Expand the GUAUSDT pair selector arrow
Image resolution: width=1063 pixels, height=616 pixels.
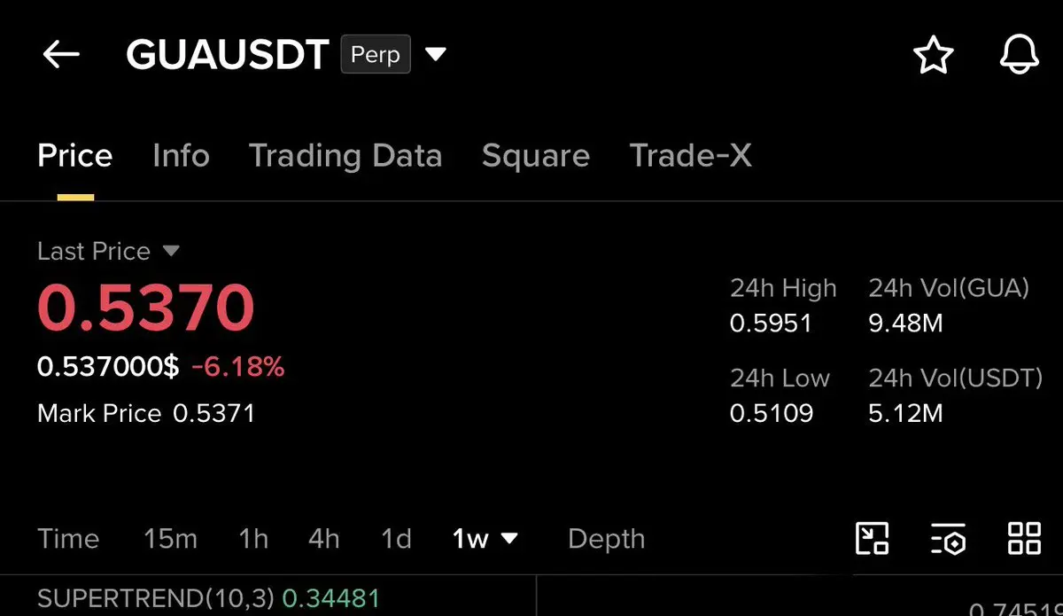coord(435,55)
